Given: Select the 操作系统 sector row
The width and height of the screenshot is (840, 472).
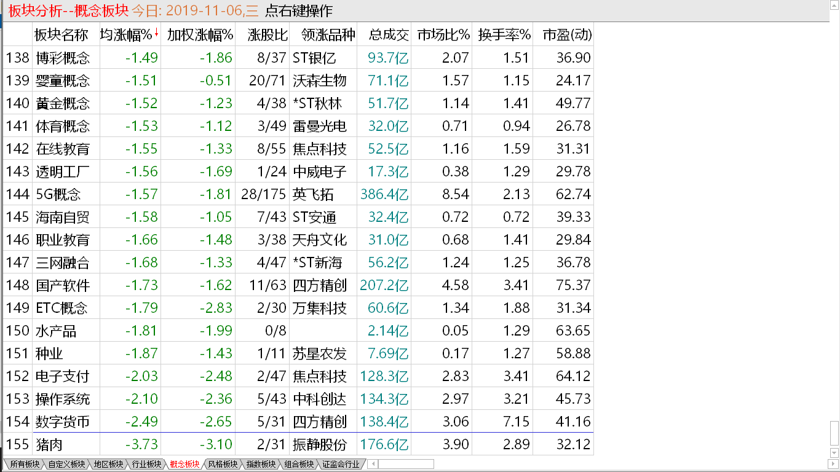Looking at the screenshot, I should pos(298,399).
